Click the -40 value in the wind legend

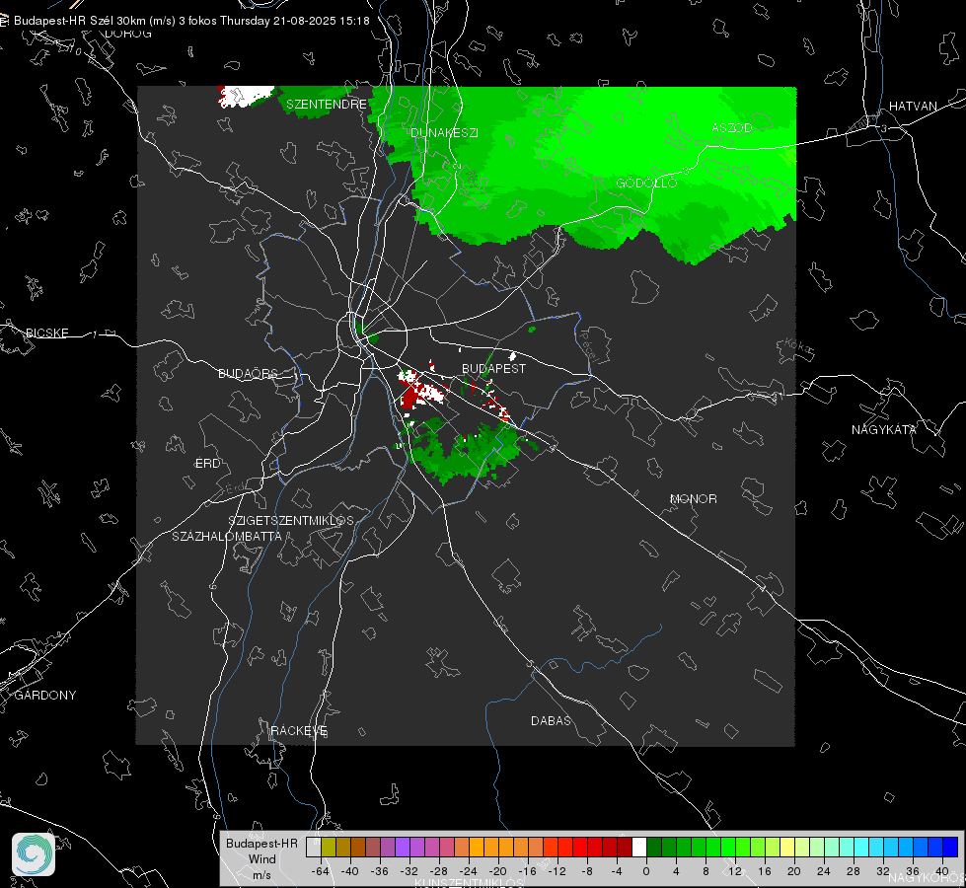point(350,871)
